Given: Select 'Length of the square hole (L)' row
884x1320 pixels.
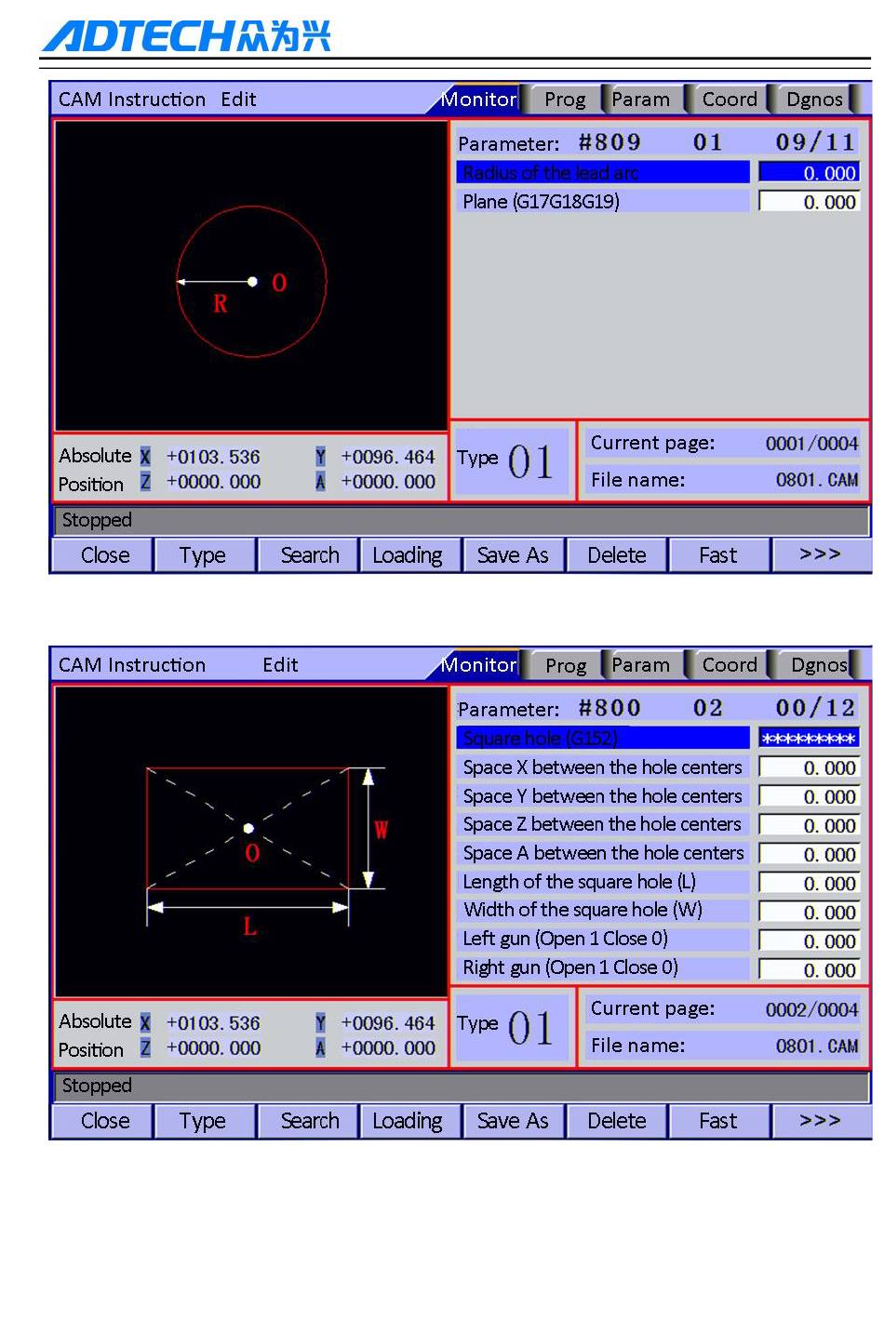Looking at the screenshot, I should 603,882.
